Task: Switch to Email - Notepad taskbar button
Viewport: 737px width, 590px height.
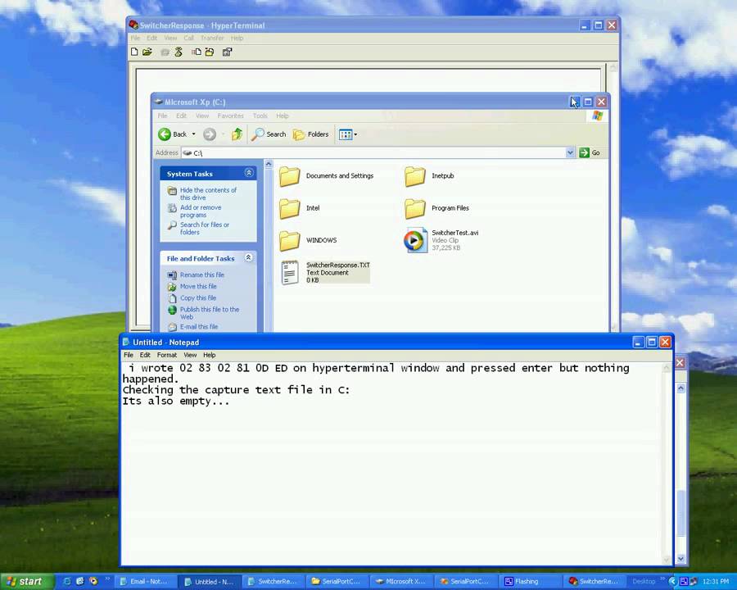Action: pos(147,582)
